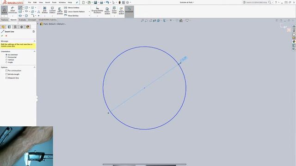
Task: Click the Offset Entities tool
Action: click(x=60, y=11)
